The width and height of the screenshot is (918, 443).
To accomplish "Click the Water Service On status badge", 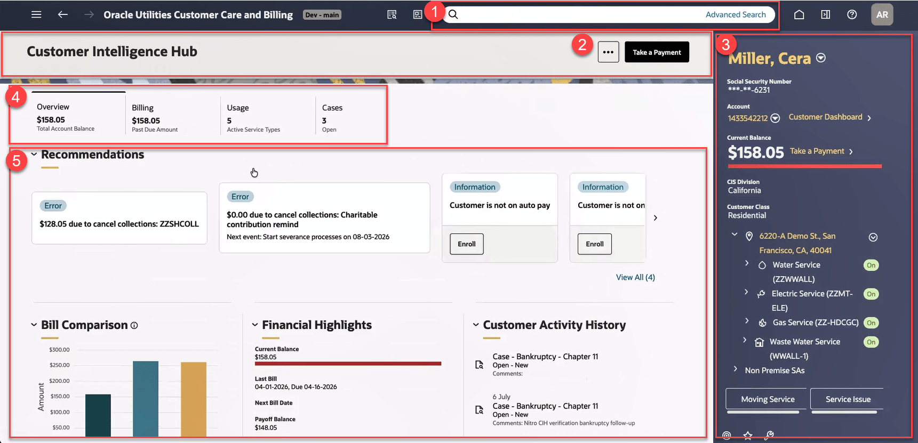I will coord(871,265).
